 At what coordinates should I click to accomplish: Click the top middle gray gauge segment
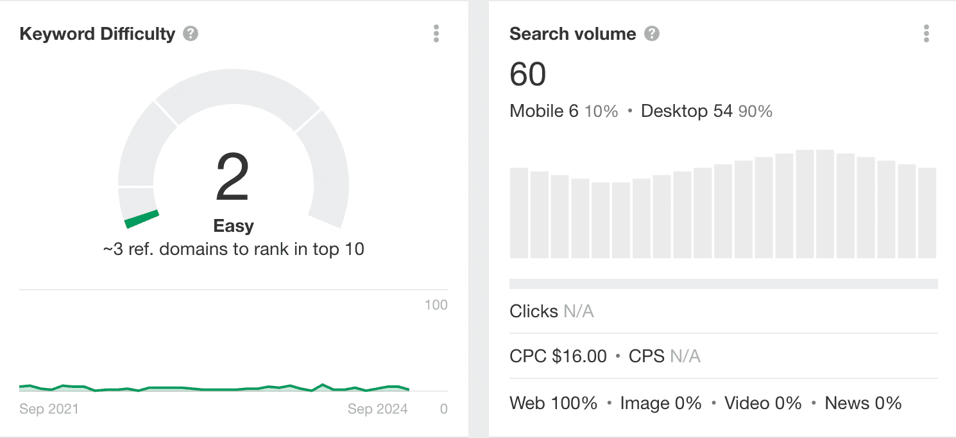click(x=237, y=95)
